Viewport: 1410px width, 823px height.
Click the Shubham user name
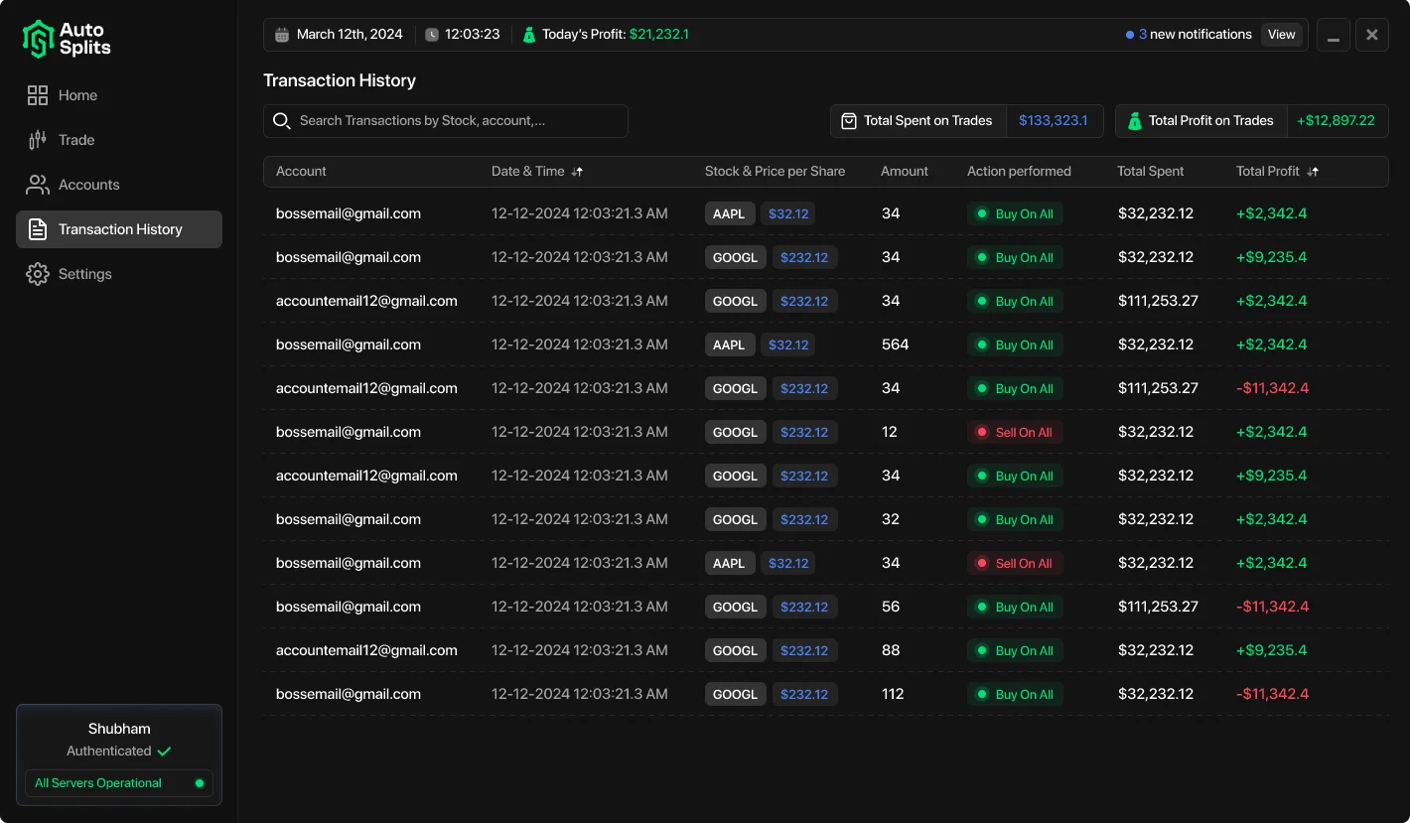coord(119,729)
